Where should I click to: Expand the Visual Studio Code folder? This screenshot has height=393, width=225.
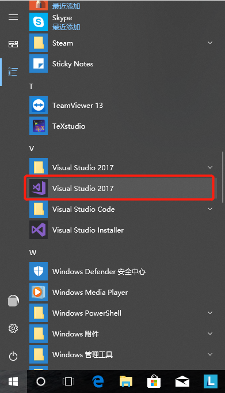coord(210,209)
